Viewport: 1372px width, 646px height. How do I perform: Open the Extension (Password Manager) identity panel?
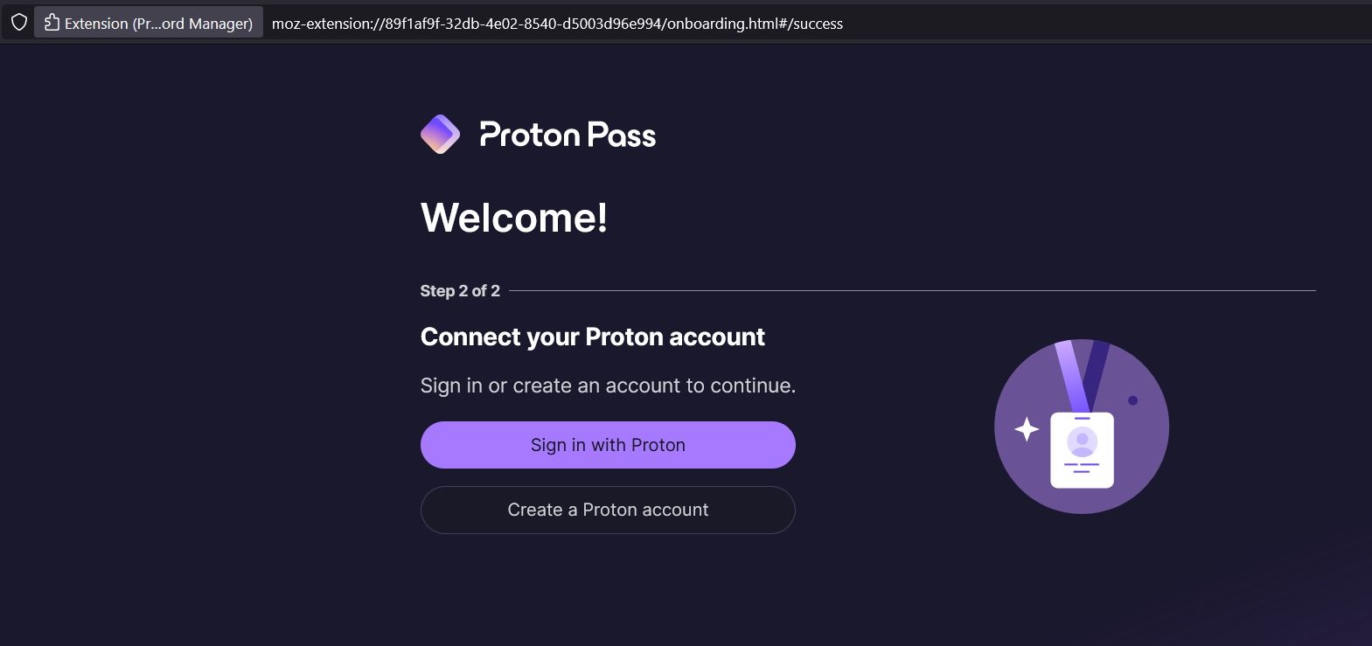pyautogui.click(x=149, y=22)
